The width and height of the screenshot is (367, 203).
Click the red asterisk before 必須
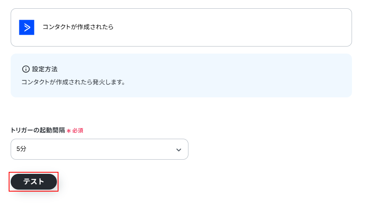pyautogui.click(x=68, y=131)
